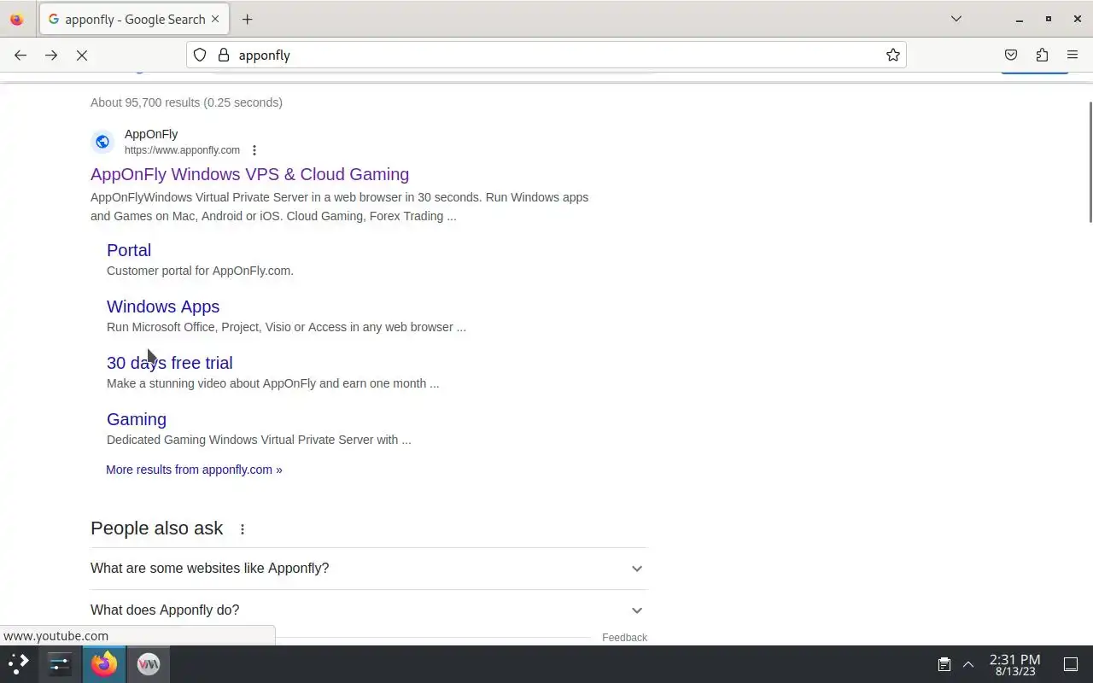Open the Firefox hamburger menu
The image size is (1093, 683).
tap(1073, 55)
